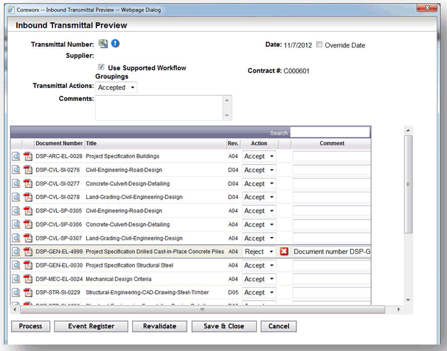
Task: Sort by Document Number column header
Action: point(59,143)
